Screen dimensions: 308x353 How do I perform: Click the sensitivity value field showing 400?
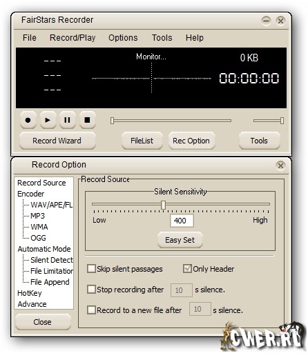click(182, 221)
